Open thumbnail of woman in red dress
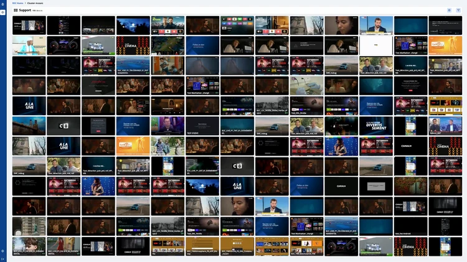This screenshot has height=262, width=467. tap(64, 246)
